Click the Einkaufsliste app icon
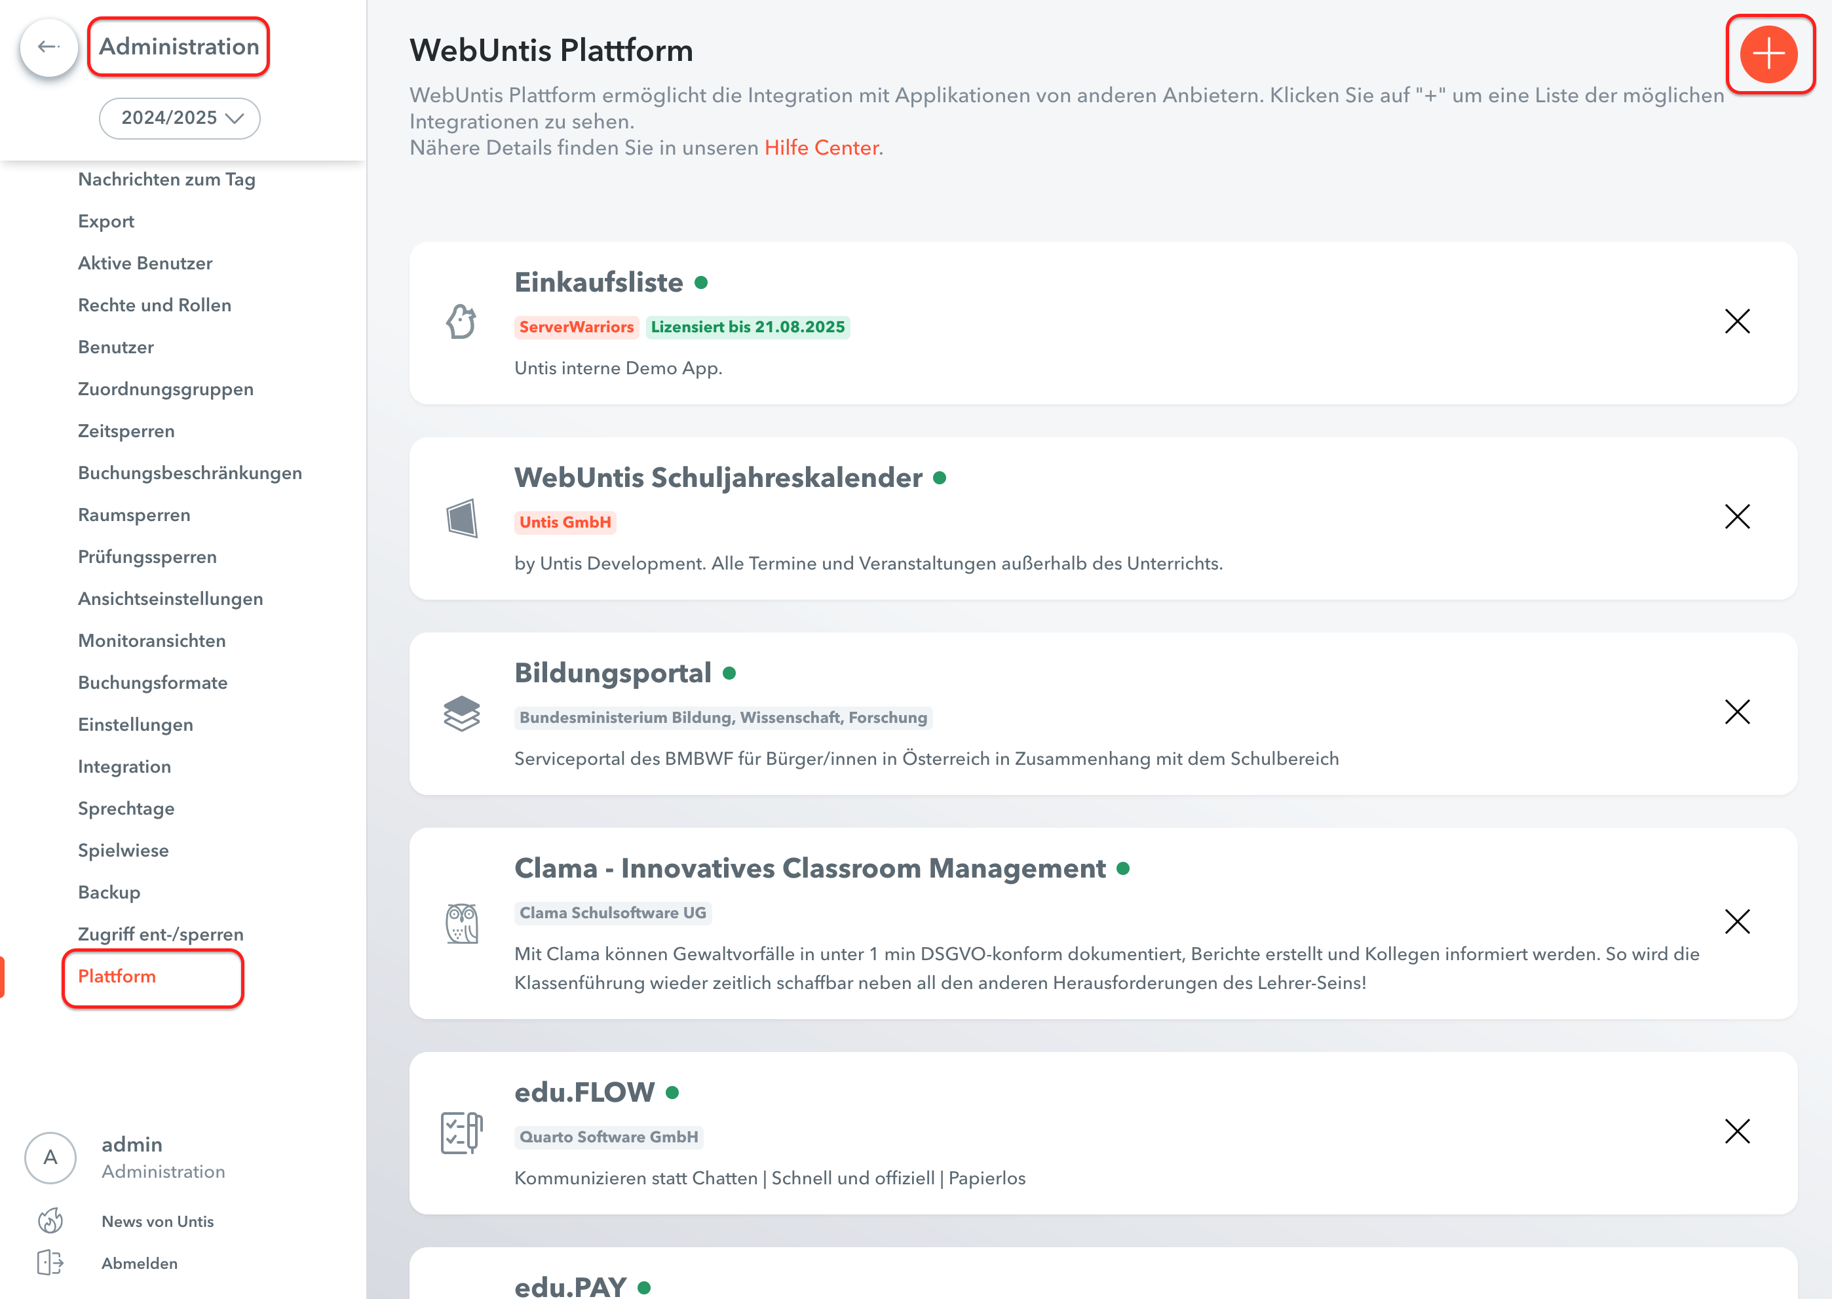 click(x=461, y=322)
